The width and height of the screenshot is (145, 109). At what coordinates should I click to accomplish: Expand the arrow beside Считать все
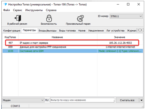coord(141,100)
